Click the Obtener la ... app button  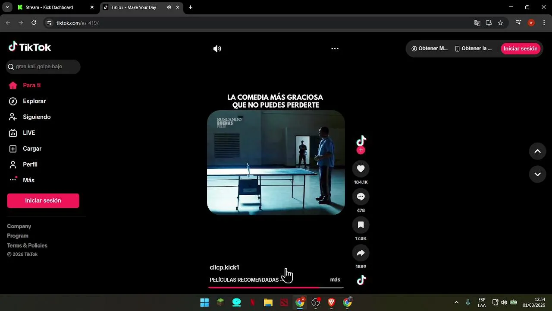click(x=474, y=49)
